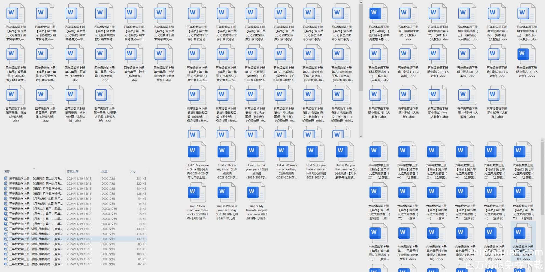Click scrollbar down arrow in middle pane
Screen dimensions: 545x272
[x=361, y=136]
